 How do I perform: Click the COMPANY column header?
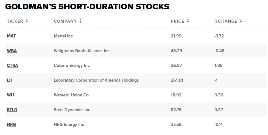[65, 21]
